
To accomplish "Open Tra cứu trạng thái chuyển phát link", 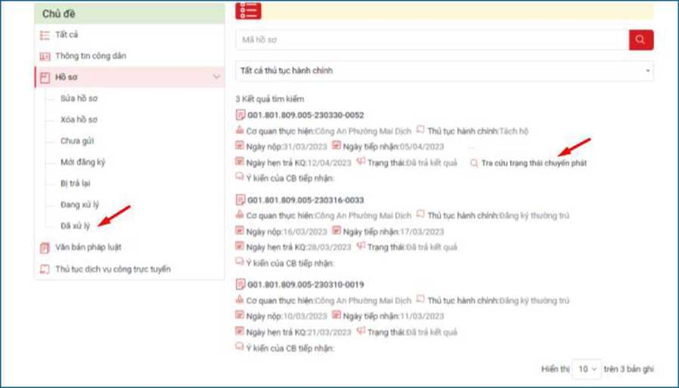I will [534, 163].
